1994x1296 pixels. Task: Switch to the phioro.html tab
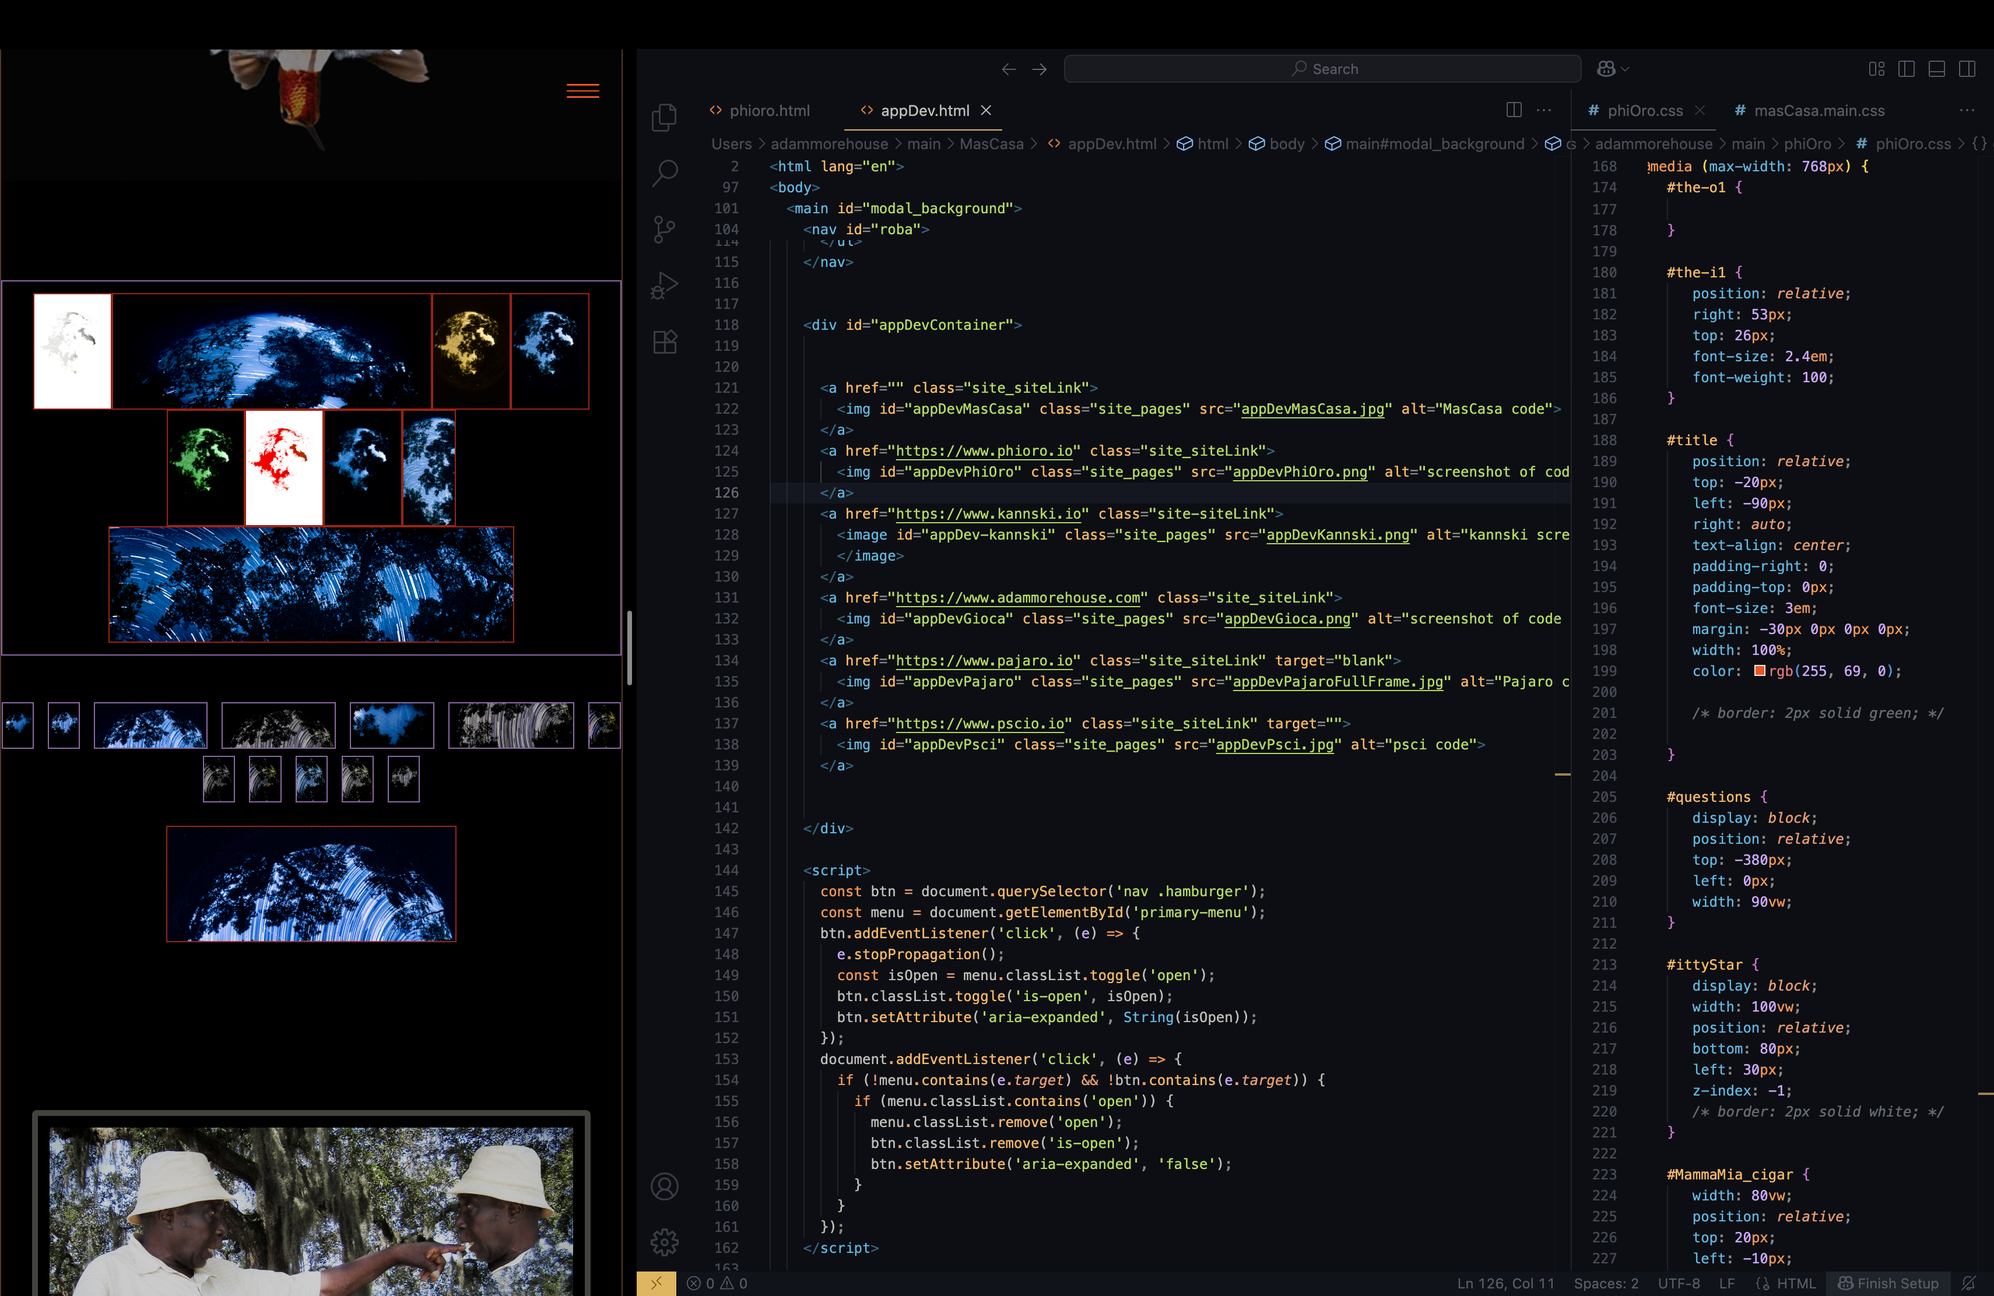click(x=769, y=110)
